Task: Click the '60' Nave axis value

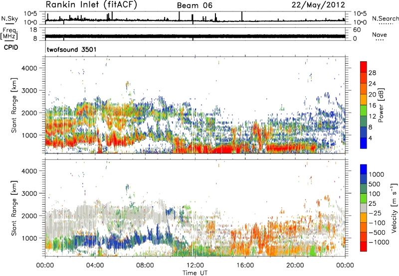Action: pos(357,30)
